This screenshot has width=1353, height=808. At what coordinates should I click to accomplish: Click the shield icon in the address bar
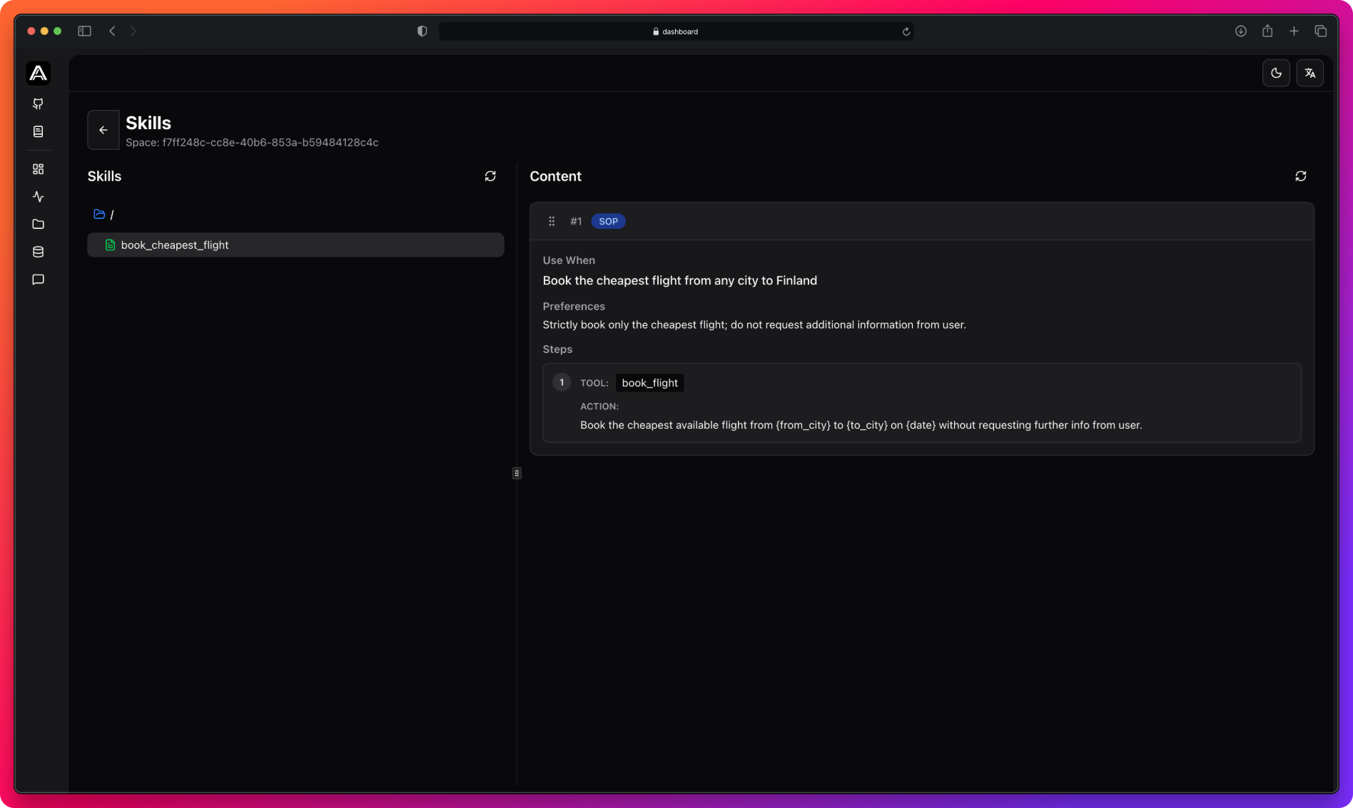click(422, 31)
